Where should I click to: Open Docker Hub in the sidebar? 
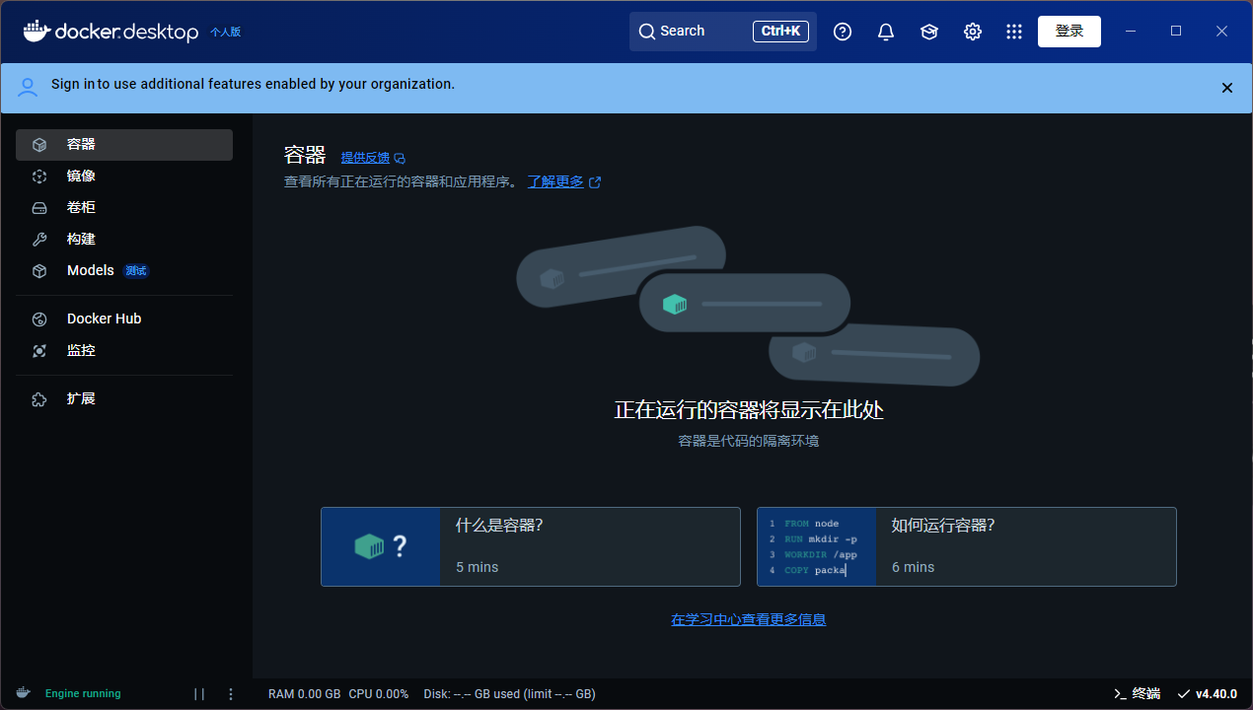point(124,319)
